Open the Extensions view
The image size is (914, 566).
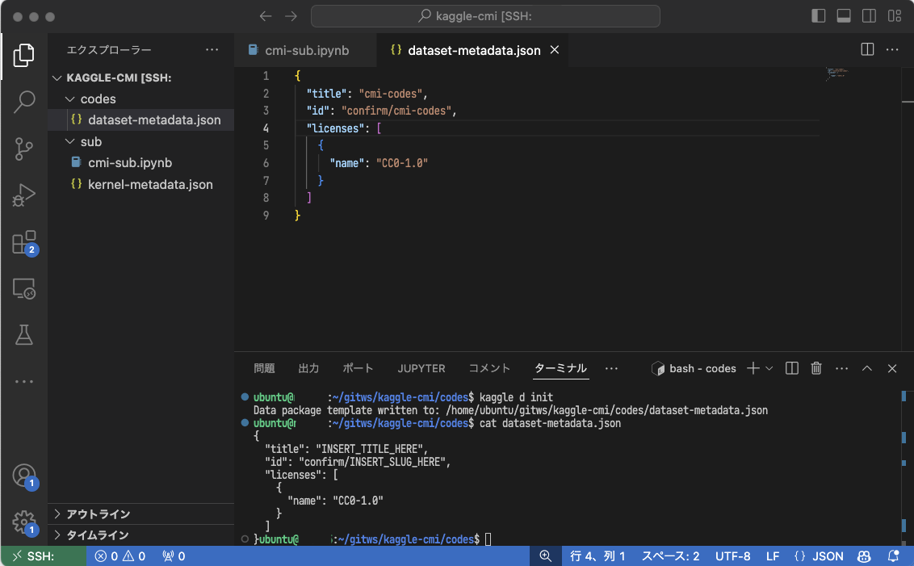24,242
